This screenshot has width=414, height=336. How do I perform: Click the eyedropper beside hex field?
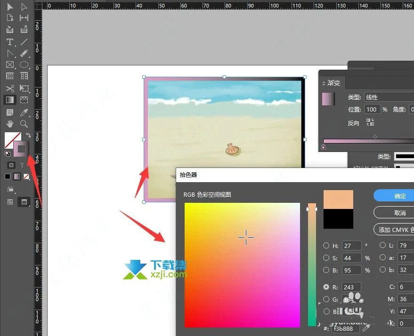[366, 328]
